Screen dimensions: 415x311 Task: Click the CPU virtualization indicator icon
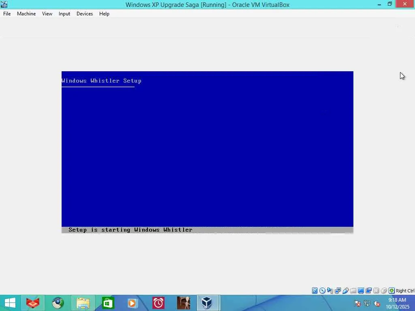coord(376,291)
